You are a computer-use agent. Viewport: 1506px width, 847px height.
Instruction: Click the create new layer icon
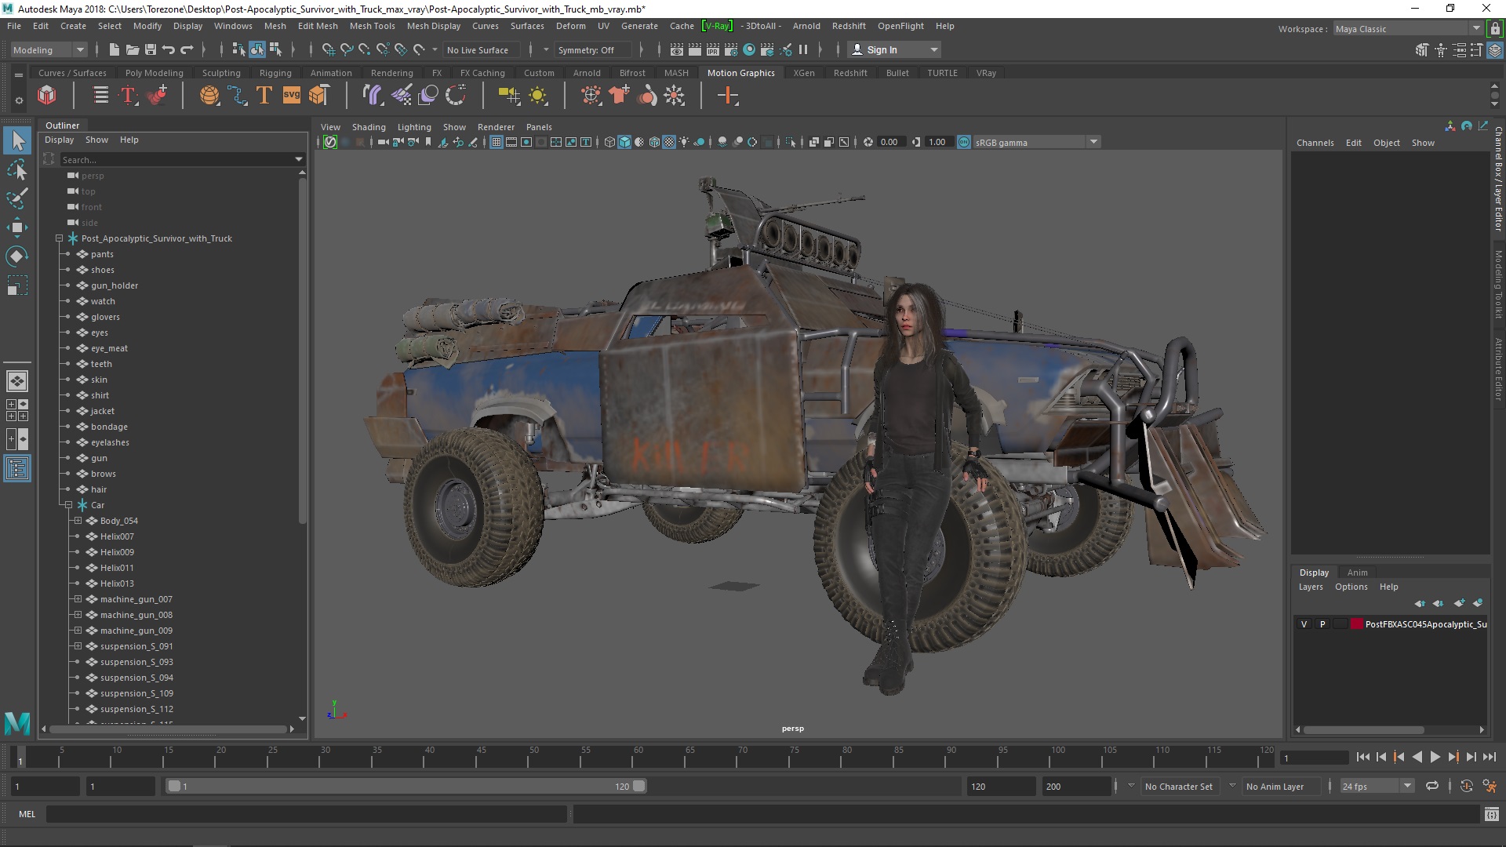tap(1459, 603)
